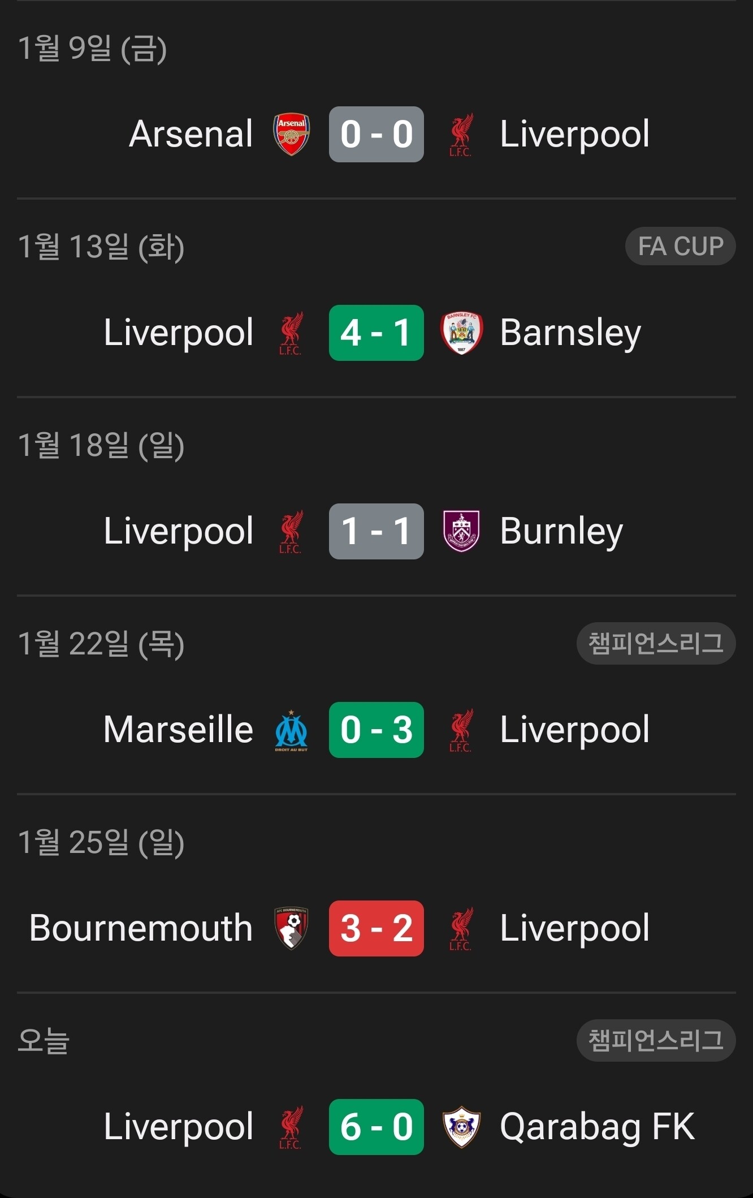Viewport: 753px width, 1198px height.
Task: Open the red 3 - 2 score box
Action: (x=376, y=928)
